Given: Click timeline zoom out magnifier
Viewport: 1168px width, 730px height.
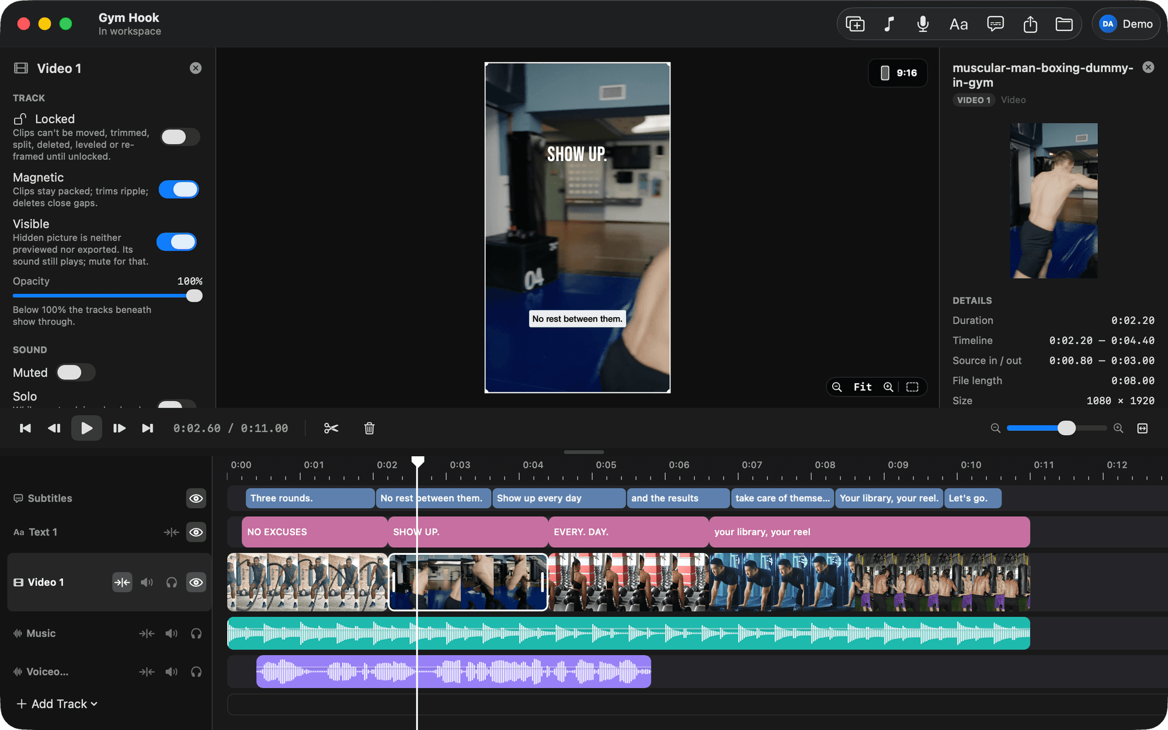Looking at the screenshot, I should click(996, 428).
